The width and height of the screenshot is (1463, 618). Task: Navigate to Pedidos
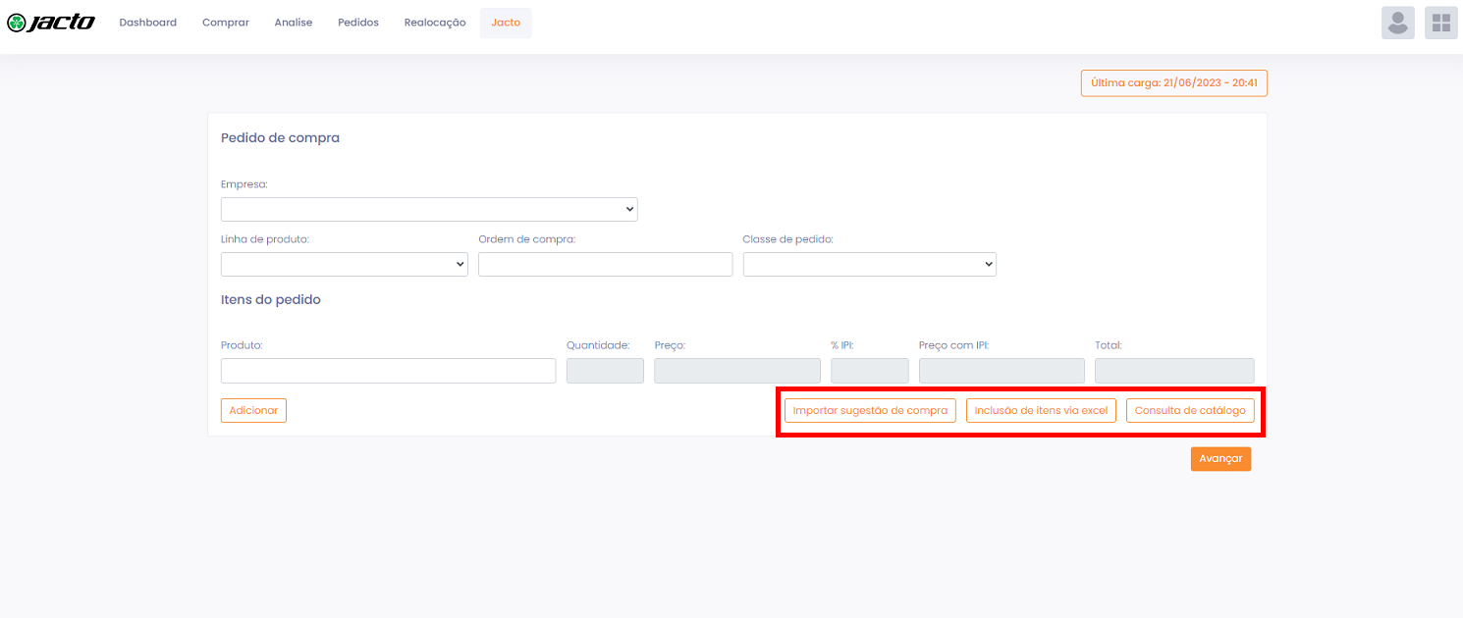358,23
